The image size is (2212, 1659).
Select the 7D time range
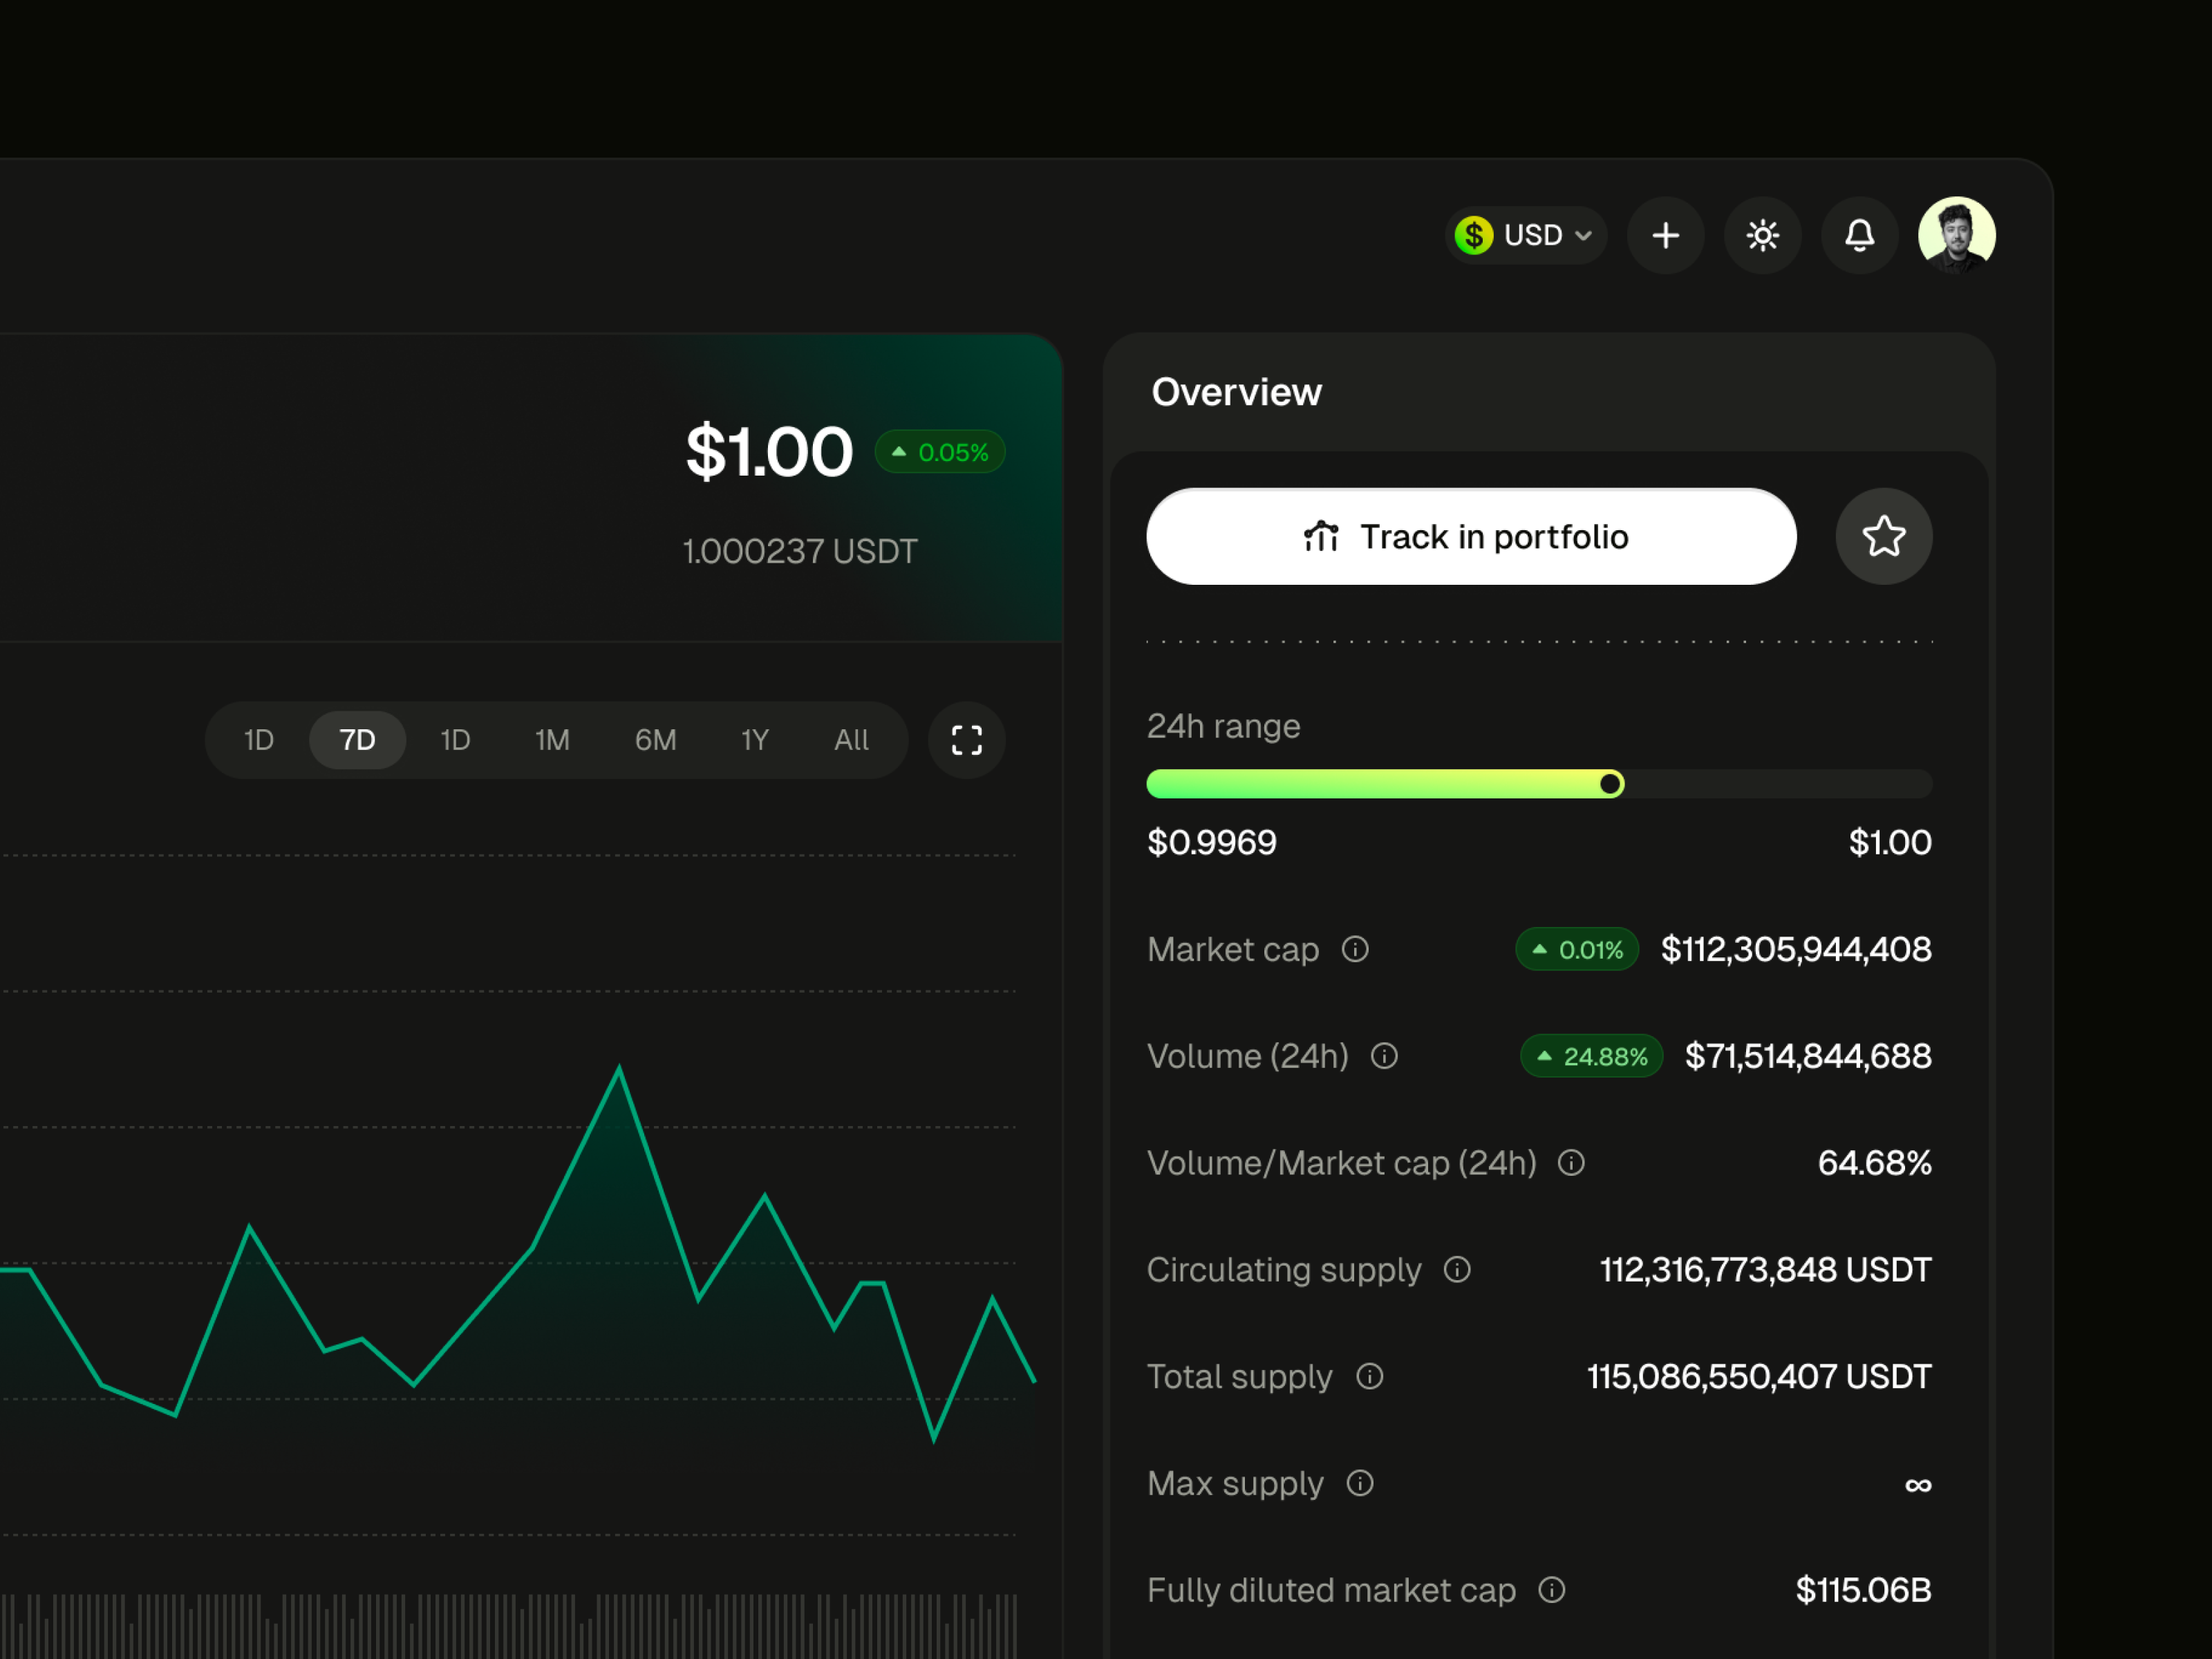point(357,740)
